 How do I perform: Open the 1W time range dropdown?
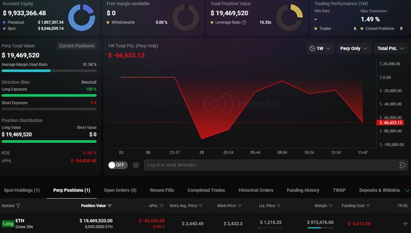pyautogui.click(x=320, y=48)
